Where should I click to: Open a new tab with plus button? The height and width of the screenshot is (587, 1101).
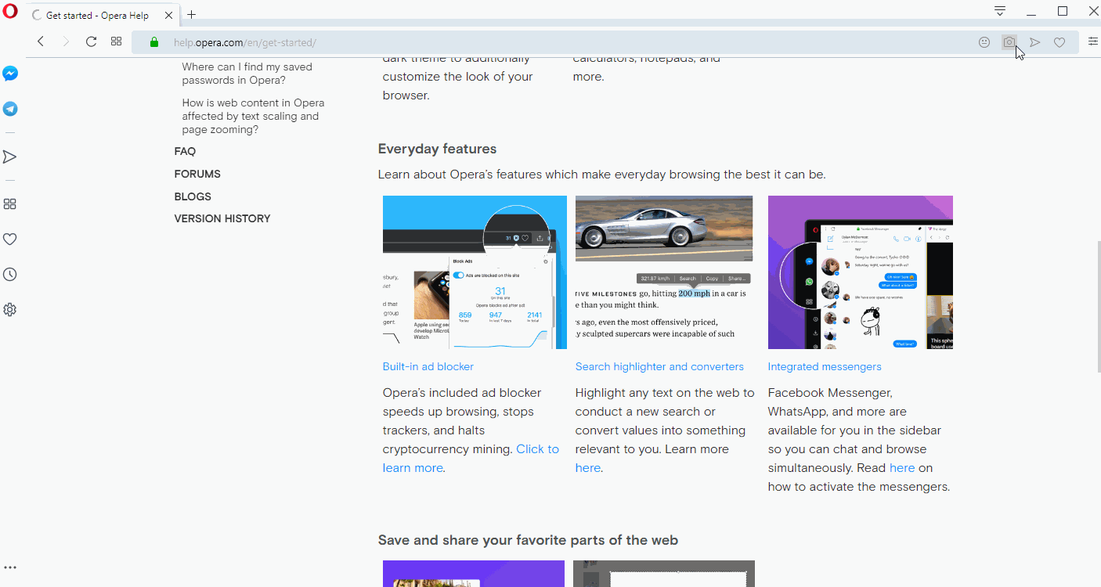pos(191,15)
